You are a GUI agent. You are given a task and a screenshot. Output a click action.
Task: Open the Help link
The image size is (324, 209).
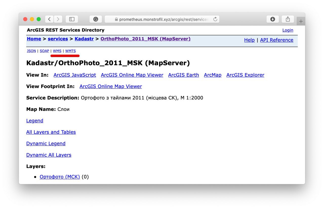[249, 40]
